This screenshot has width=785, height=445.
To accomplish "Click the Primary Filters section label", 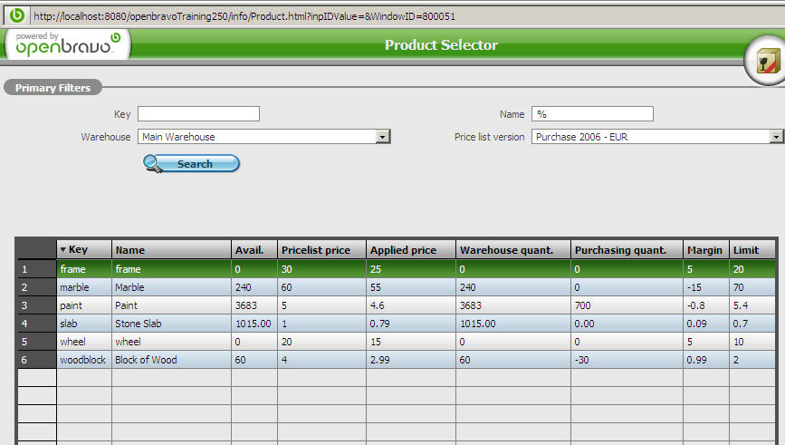I will pyautogui.click(x=53, y=88).
